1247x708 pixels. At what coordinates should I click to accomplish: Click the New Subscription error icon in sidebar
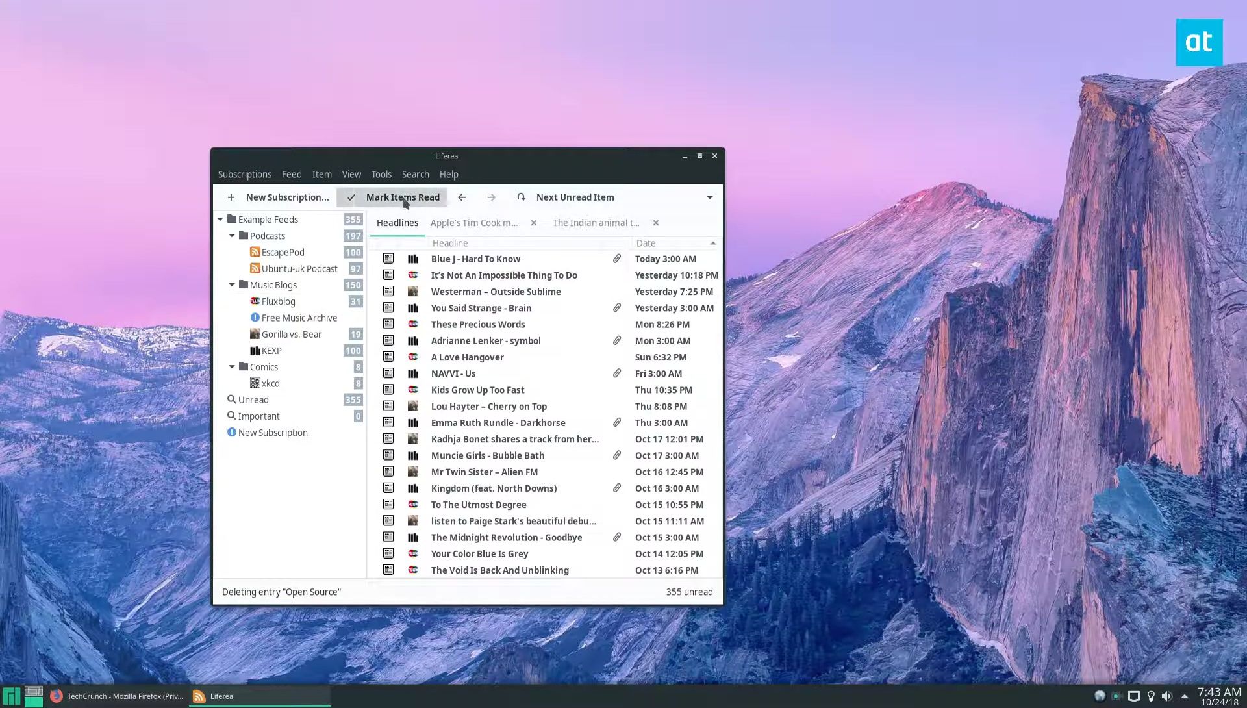[x=231, y=432]
